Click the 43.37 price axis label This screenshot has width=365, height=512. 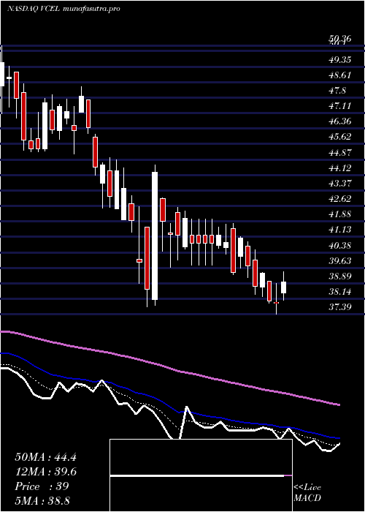[x=340, y=183]
